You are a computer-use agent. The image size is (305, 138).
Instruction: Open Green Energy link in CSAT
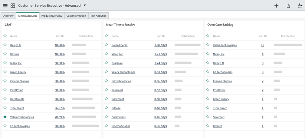[18, 72]
